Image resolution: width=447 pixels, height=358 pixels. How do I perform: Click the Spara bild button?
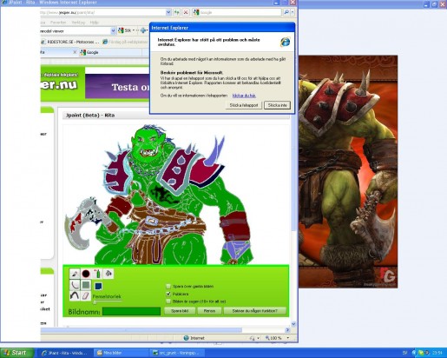pos(180,311)
